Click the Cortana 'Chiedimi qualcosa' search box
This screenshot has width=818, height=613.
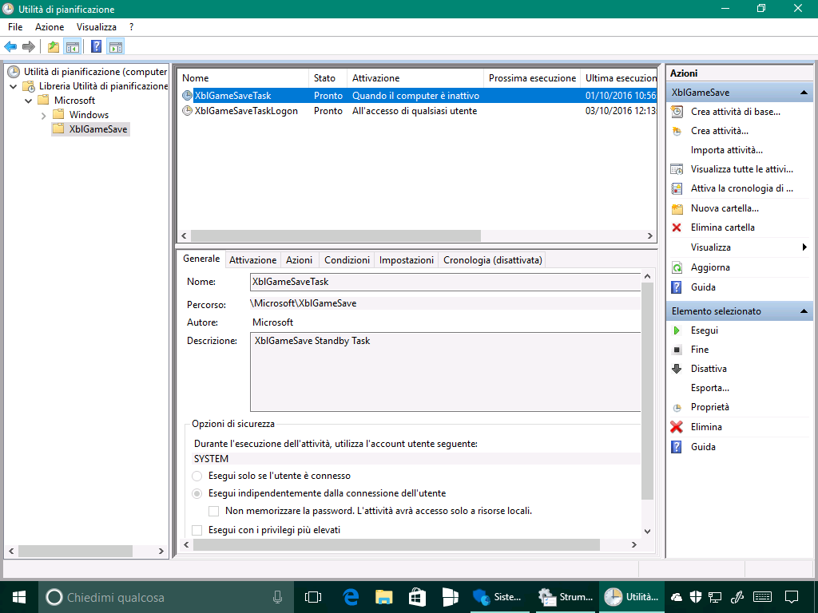point(166,597)
